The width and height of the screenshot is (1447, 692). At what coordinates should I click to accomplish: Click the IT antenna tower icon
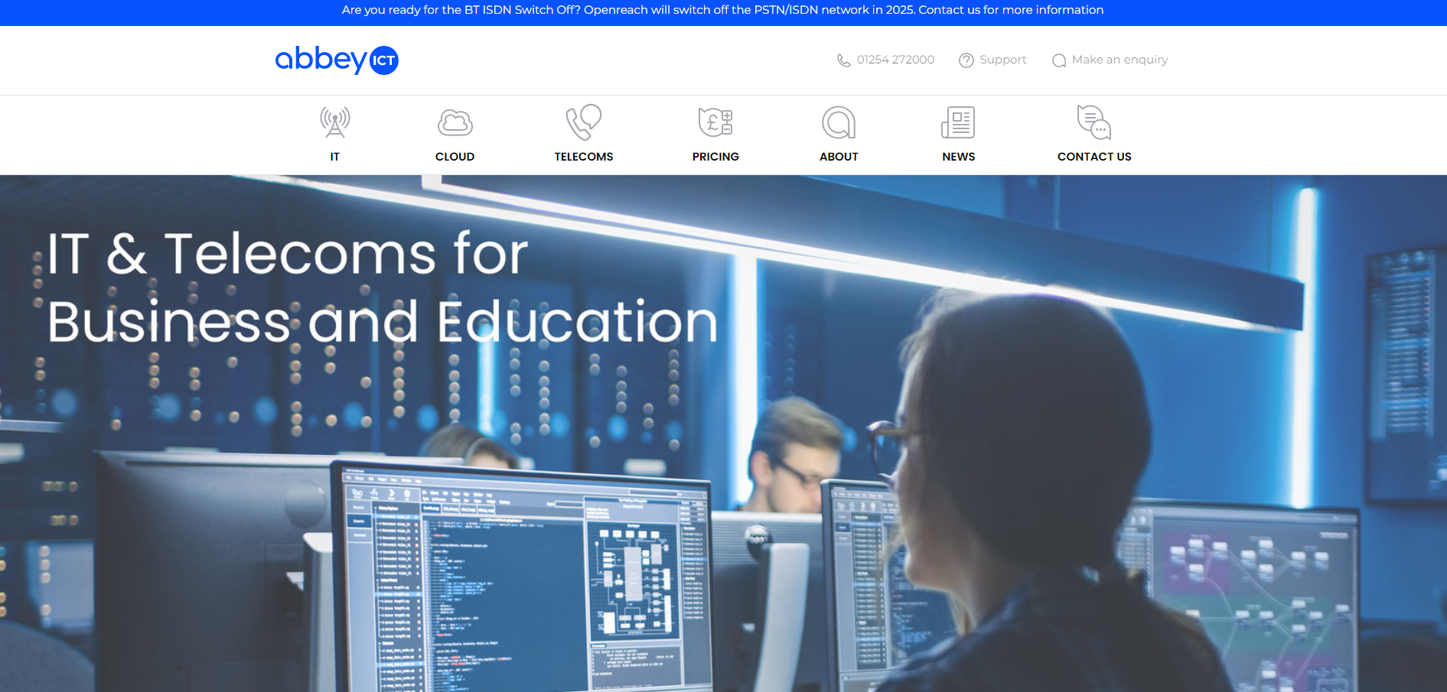(x=334, y=122)
